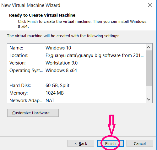Select the Operating System Windows 8 x64 row
Screen dimensions: 157x150
[x=76, y=70]
